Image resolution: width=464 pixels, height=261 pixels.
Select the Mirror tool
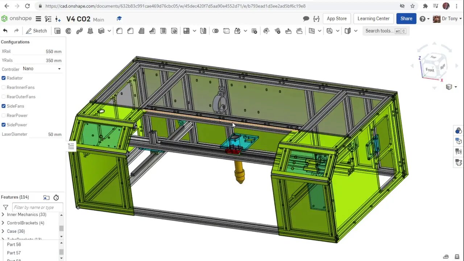pyautogui.click(x=203, y=31)
